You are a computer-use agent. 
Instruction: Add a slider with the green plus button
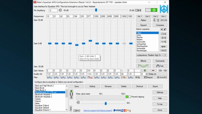145,71
